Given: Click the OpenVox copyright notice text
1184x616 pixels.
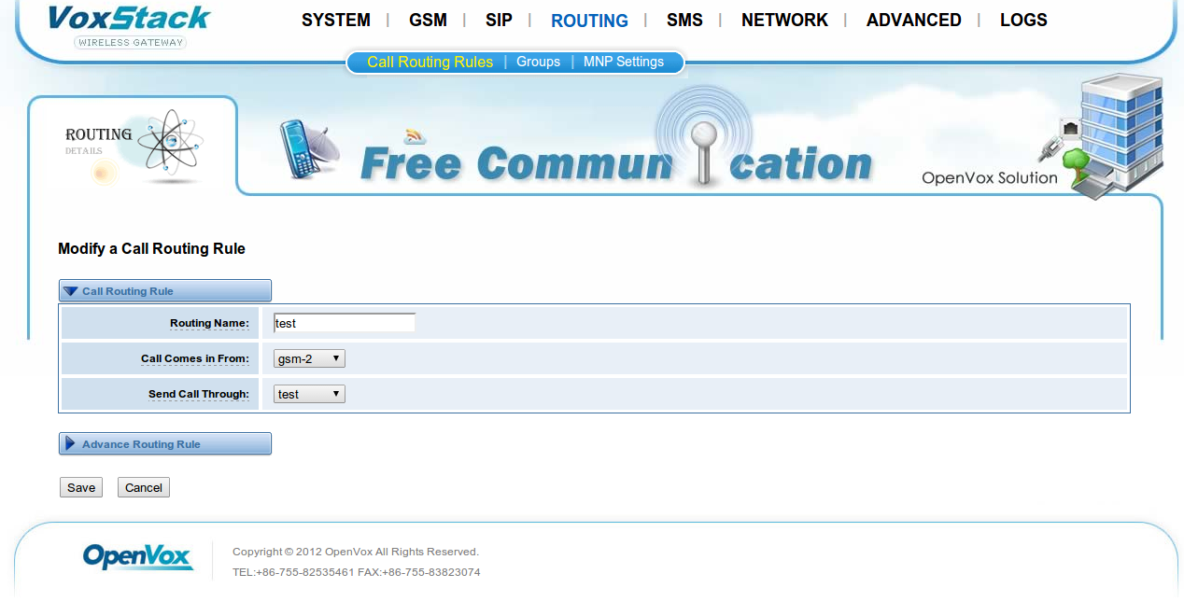Looking at the screenshot, I should [356, 552].
